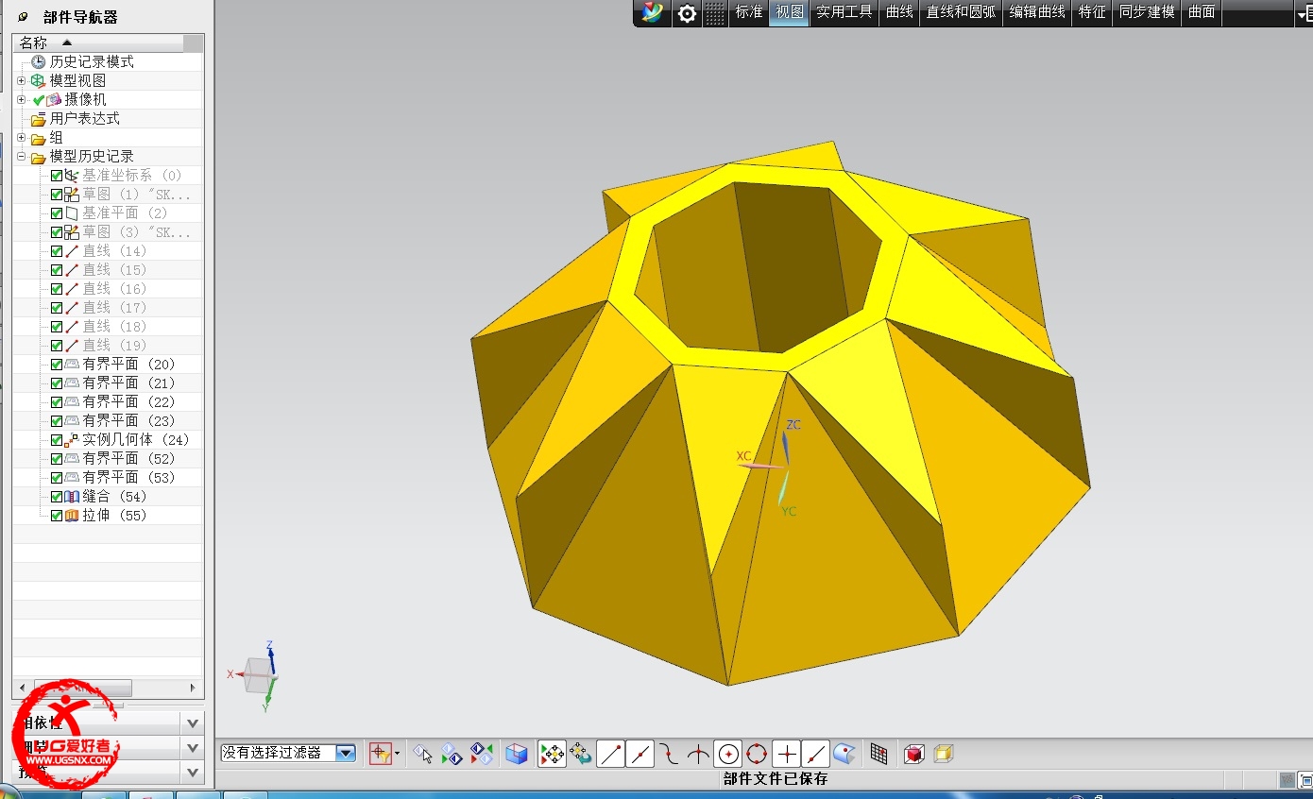This screenshot has height=799, width=1313.
Task: Click the gear settings icon in top toolbar
Action: click(x=688, y=13)
